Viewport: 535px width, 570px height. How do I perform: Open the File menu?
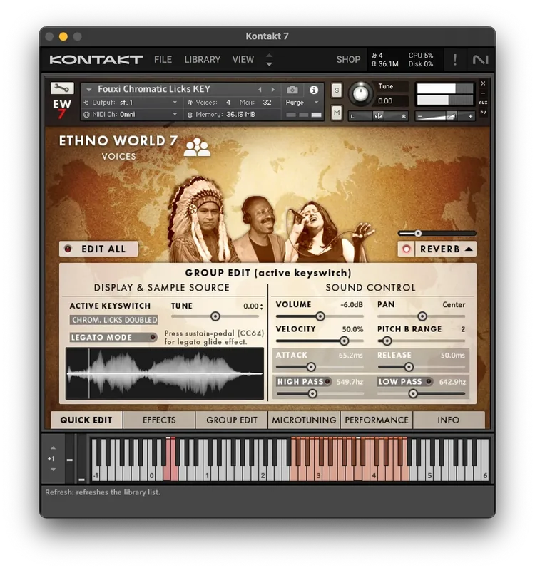pos(163,60)
